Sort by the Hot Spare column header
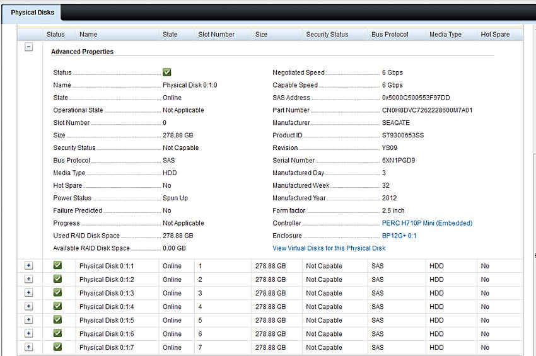 [x=500, y=35]
